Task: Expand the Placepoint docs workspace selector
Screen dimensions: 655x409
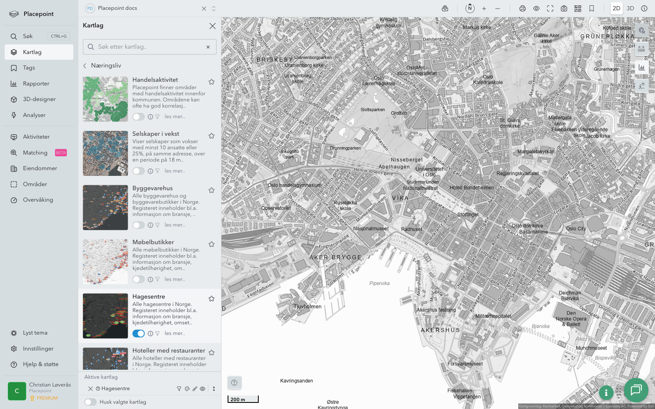Action: coord(214,8)
